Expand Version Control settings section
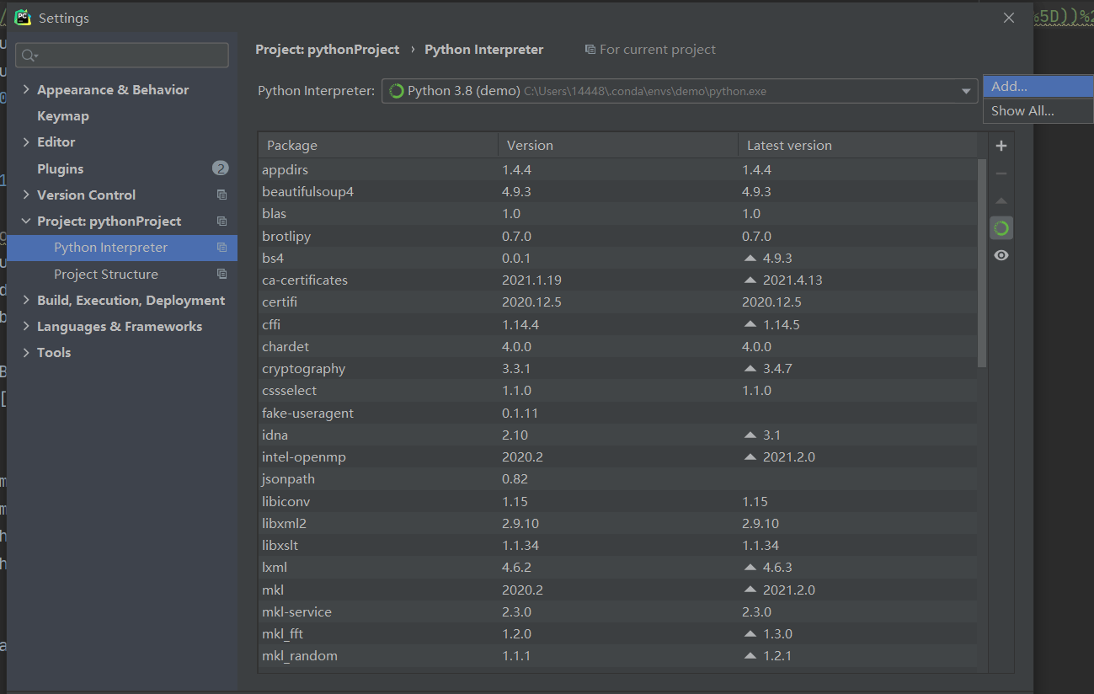The height and width of the screenshot is (694, 1094). click(x=26, y=195)
